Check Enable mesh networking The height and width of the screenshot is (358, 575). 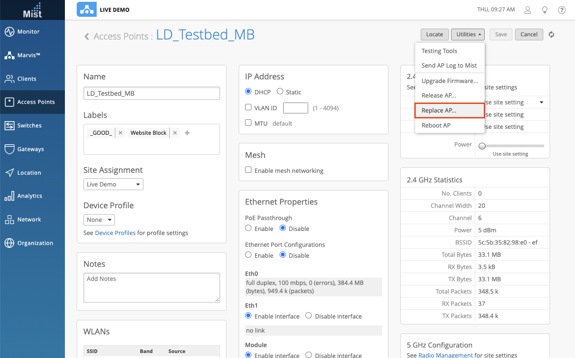click(248, 171)
